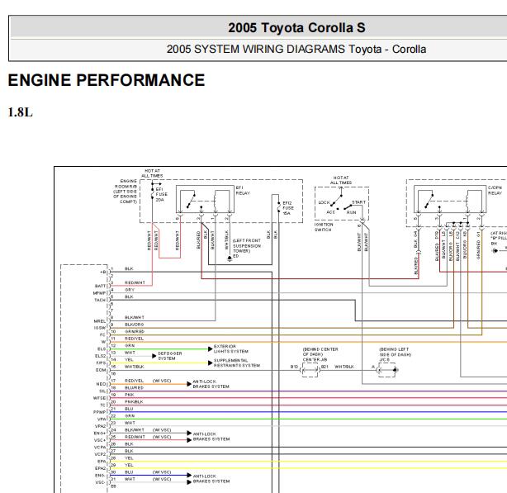Click '(BEHIND LEFT SIDE OF DASH) J/C B' label
This screenshot has width=507, height=493.
click(396, 354)
